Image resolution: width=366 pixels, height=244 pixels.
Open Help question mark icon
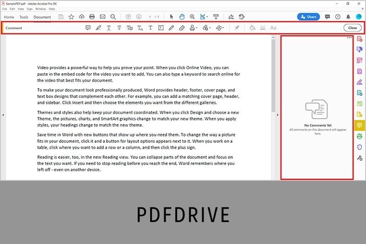point(338,17)
